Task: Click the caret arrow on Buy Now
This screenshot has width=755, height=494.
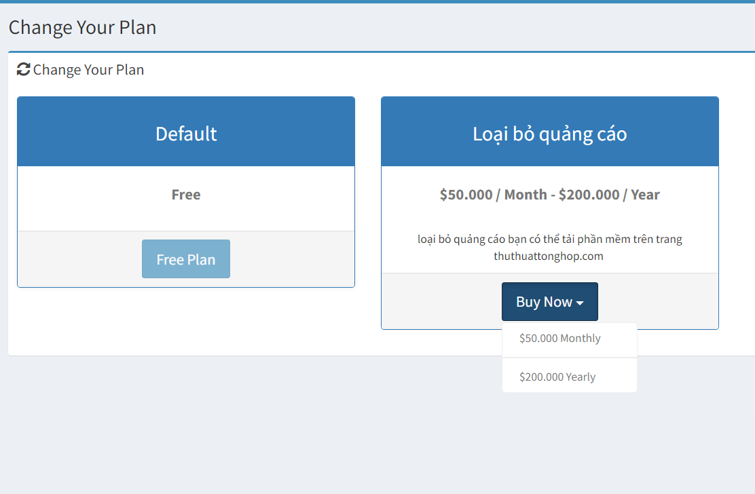Action: 580,303
